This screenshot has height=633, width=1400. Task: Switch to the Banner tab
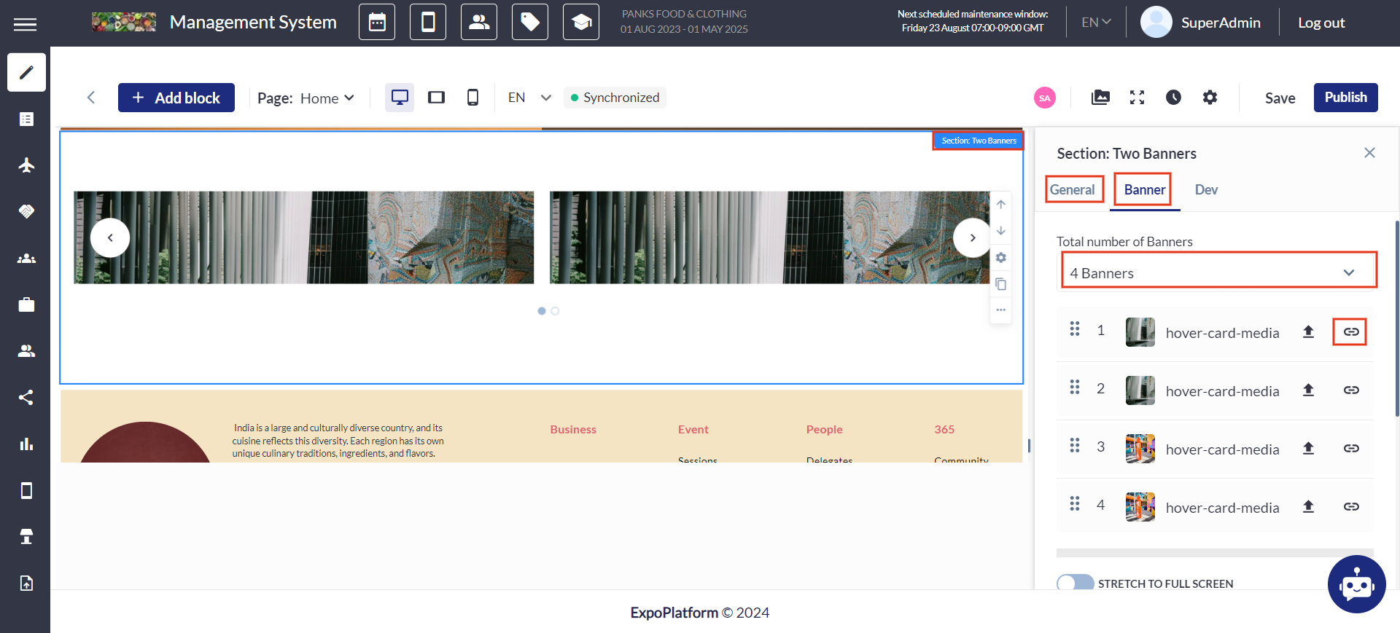click(1144, 189)
